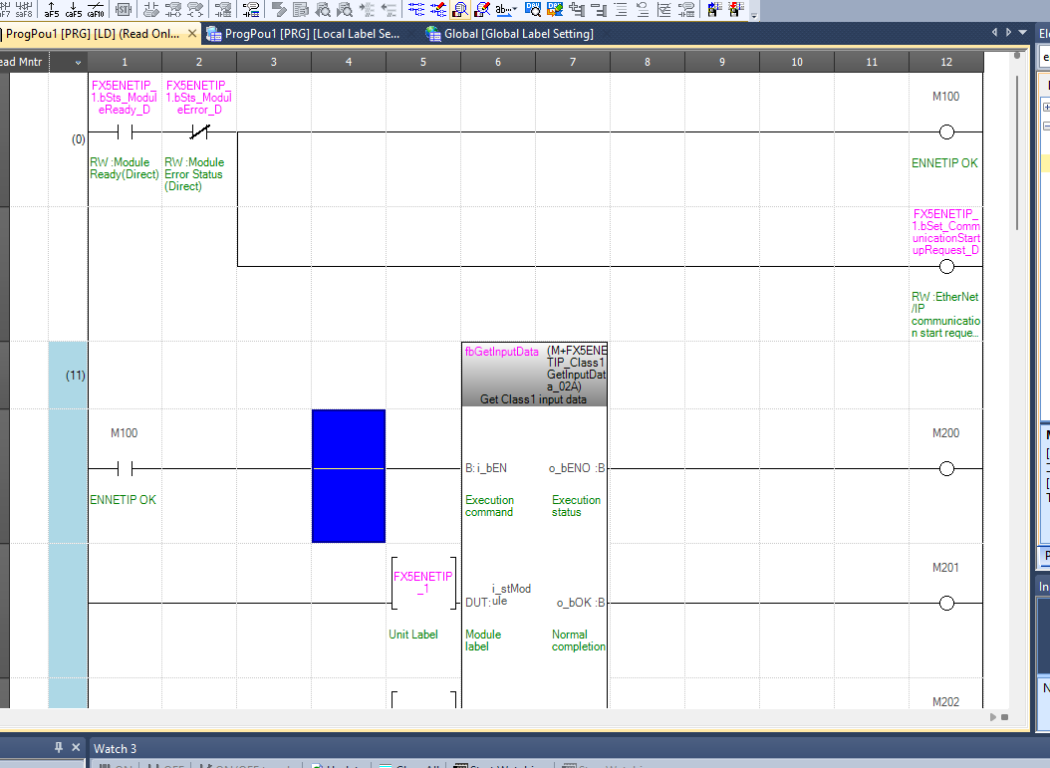1050x768 pixels.
Task: Switch to ProgPou1 Local Label Setting tab
Action: tap(304, 34)
